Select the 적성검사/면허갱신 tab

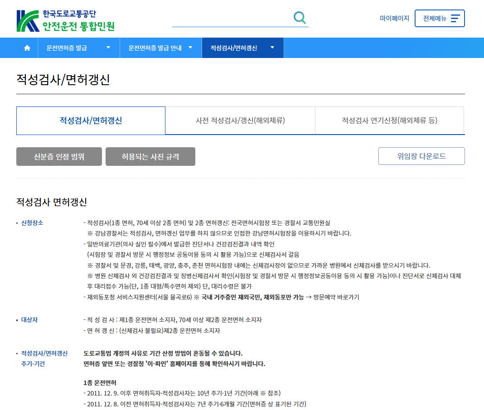point(91,121)
